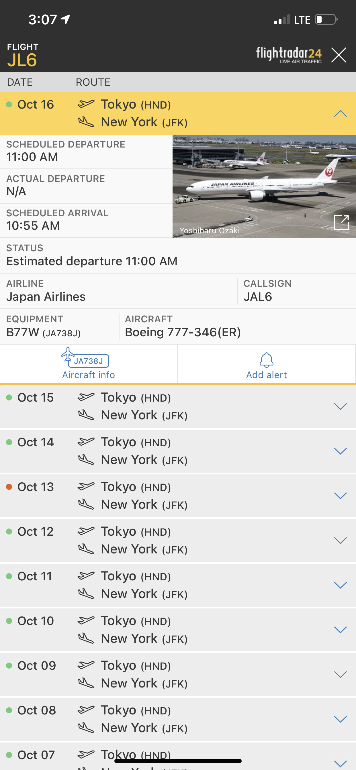Expand the Oct 11 flight chevron
The image size is (356, 770).
click(340, 585)
